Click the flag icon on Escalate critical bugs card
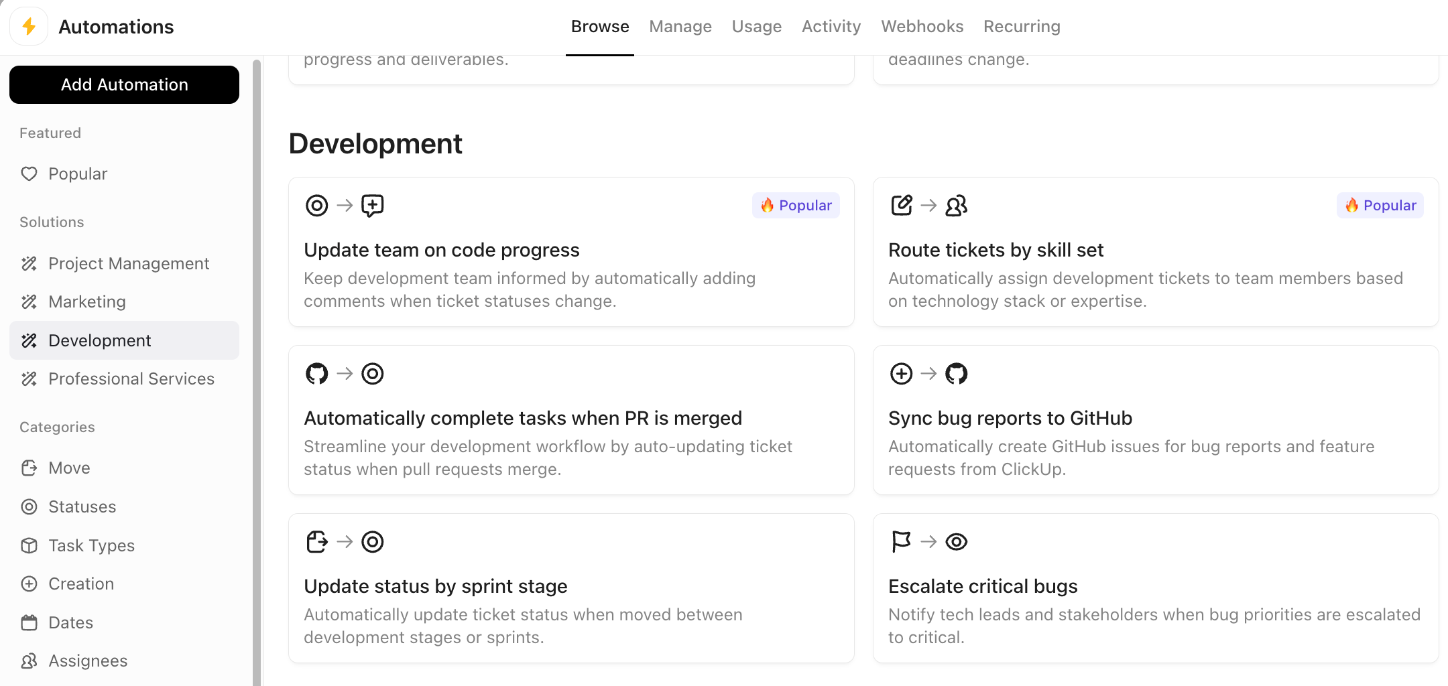The image size is (1448, 686). [901, 542]
